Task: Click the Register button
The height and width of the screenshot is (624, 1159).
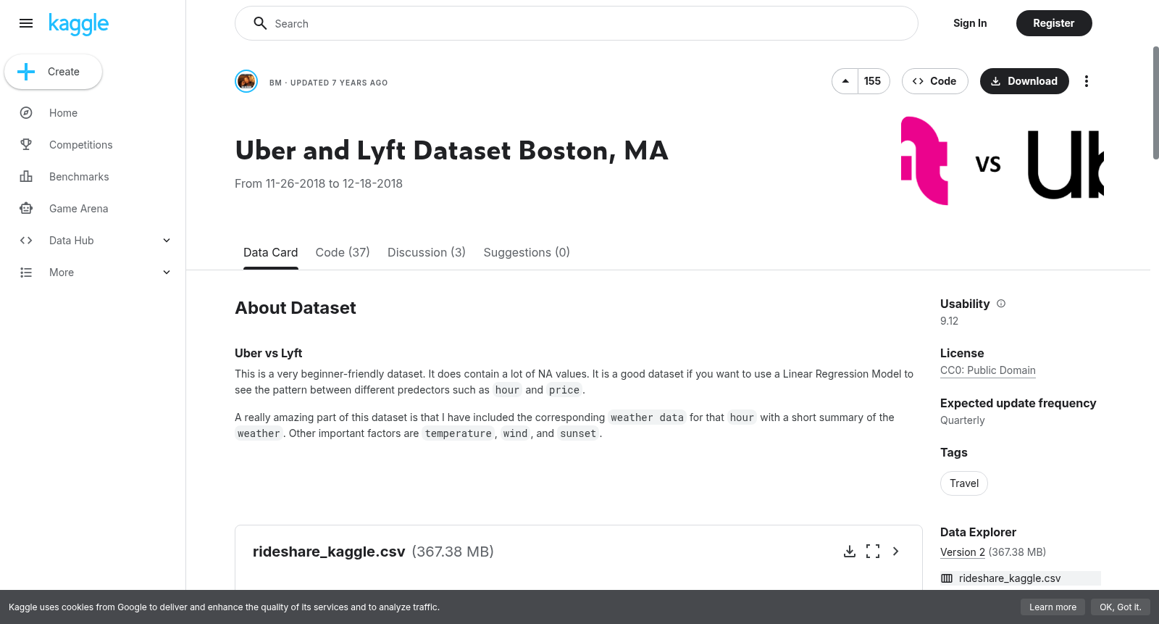Action: point(1054,23)
